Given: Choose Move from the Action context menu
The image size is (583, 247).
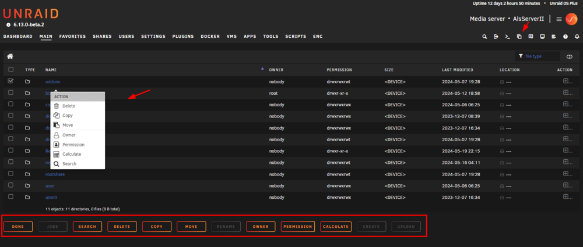Looking at the screenshot, I should tap(78, 126).
